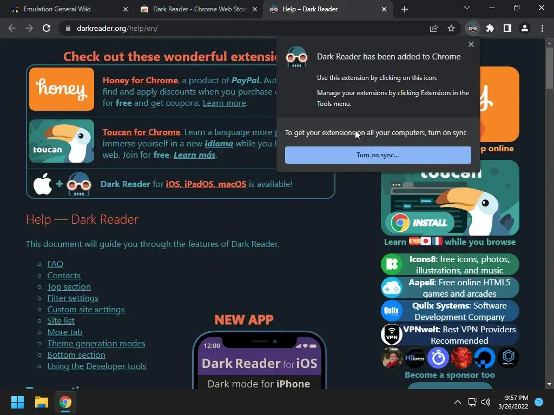Jump to the FAQ section
554x415 pixels.
(x=56, y=264)
